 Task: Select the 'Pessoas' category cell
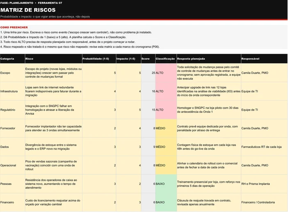(12, 184)
